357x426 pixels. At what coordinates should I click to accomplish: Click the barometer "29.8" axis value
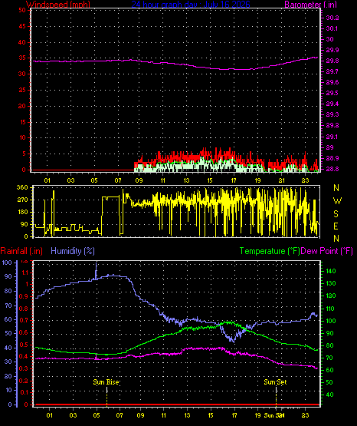[332, 61]
